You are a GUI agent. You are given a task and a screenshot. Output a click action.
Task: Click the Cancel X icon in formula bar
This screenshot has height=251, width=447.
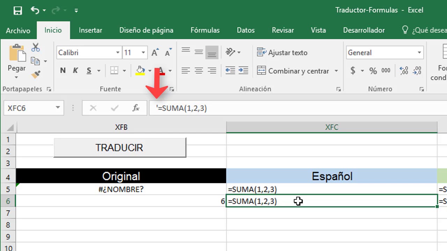93,108
